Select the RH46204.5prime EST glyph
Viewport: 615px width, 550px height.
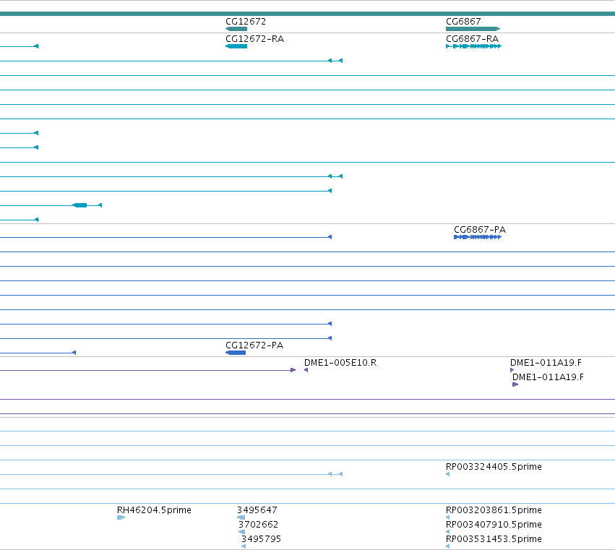(121, 517)
